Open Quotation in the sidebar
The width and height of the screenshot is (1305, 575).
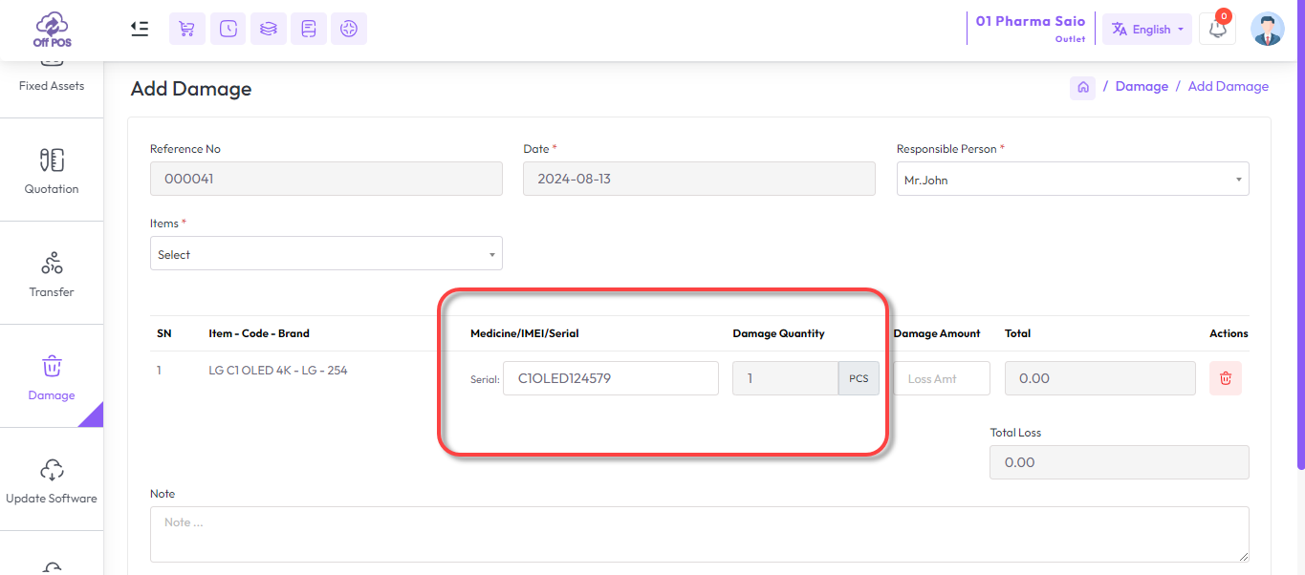[x=52, y=171]
